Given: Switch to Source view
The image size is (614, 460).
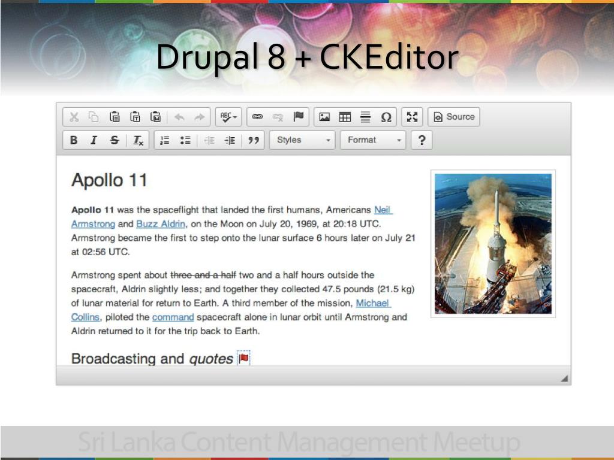Looking at the screenshot, I should click(x=454, y=117).
